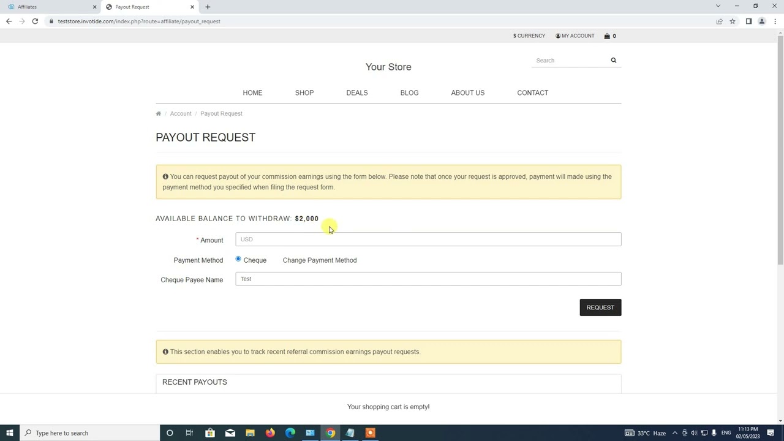The height and width of the screenshot is (441, 784).
Task: Open the clock showing 11:13 PM
Action: click(748, 432)
